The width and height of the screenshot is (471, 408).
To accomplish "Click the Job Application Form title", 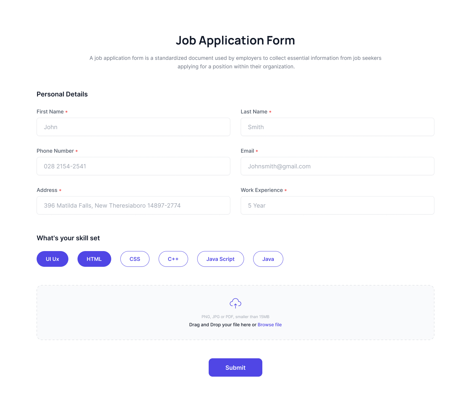I will point(235,41).
